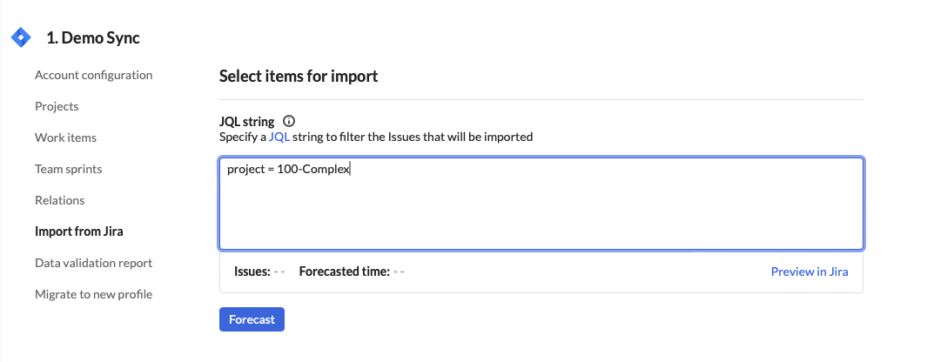947x362 pixels.
Task: Open the Preview in Jira link
Action: pyautogui.click(x=809, y=271)
